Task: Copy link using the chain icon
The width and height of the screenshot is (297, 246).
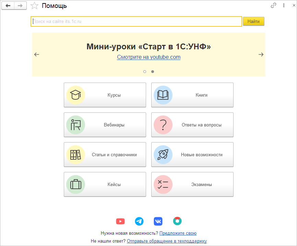Action: tap(273, 5)
